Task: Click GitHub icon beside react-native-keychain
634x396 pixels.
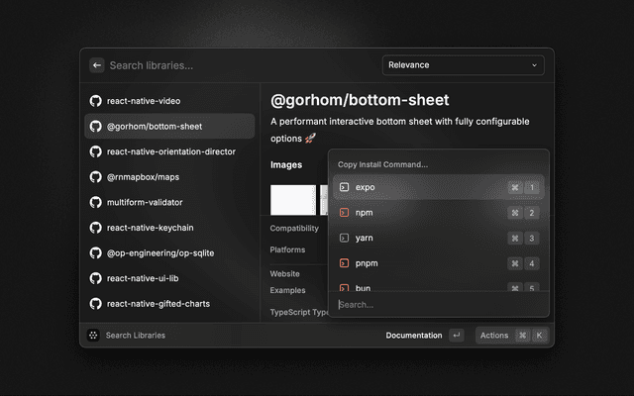Action: 96,228
